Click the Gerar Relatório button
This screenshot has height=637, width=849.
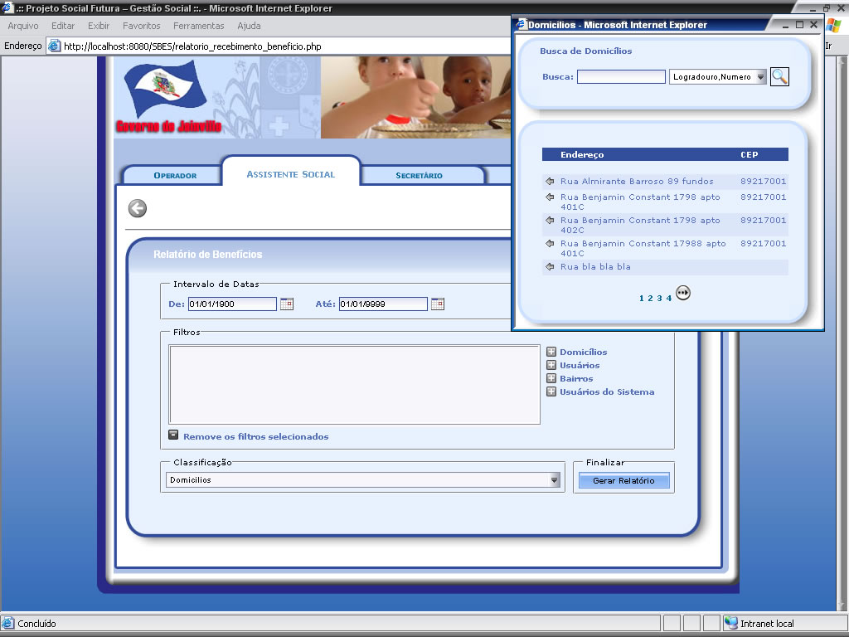pos(623,480)
